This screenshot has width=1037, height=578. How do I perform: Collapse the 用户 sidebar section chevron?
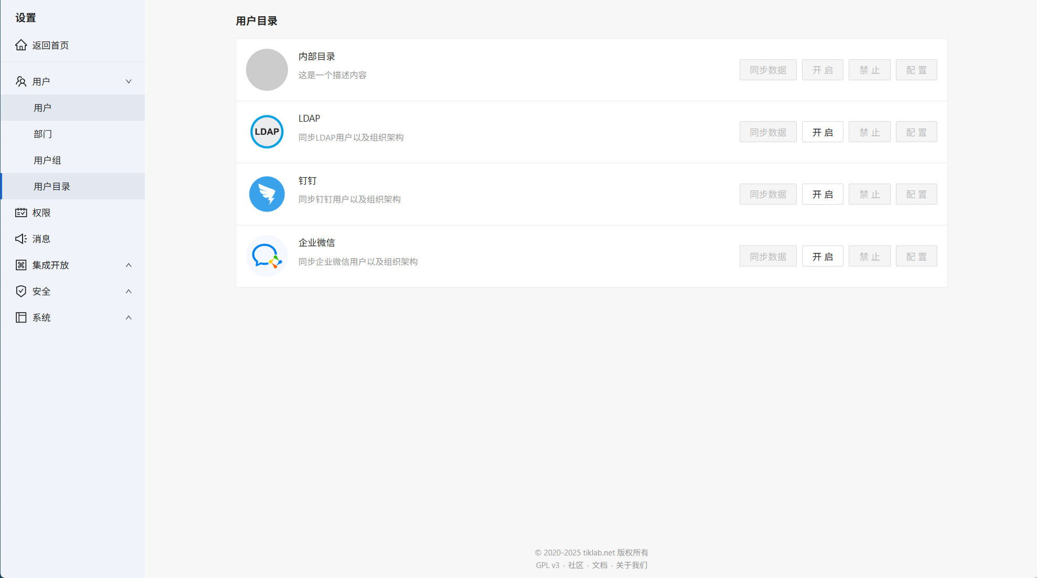(129, 81)
